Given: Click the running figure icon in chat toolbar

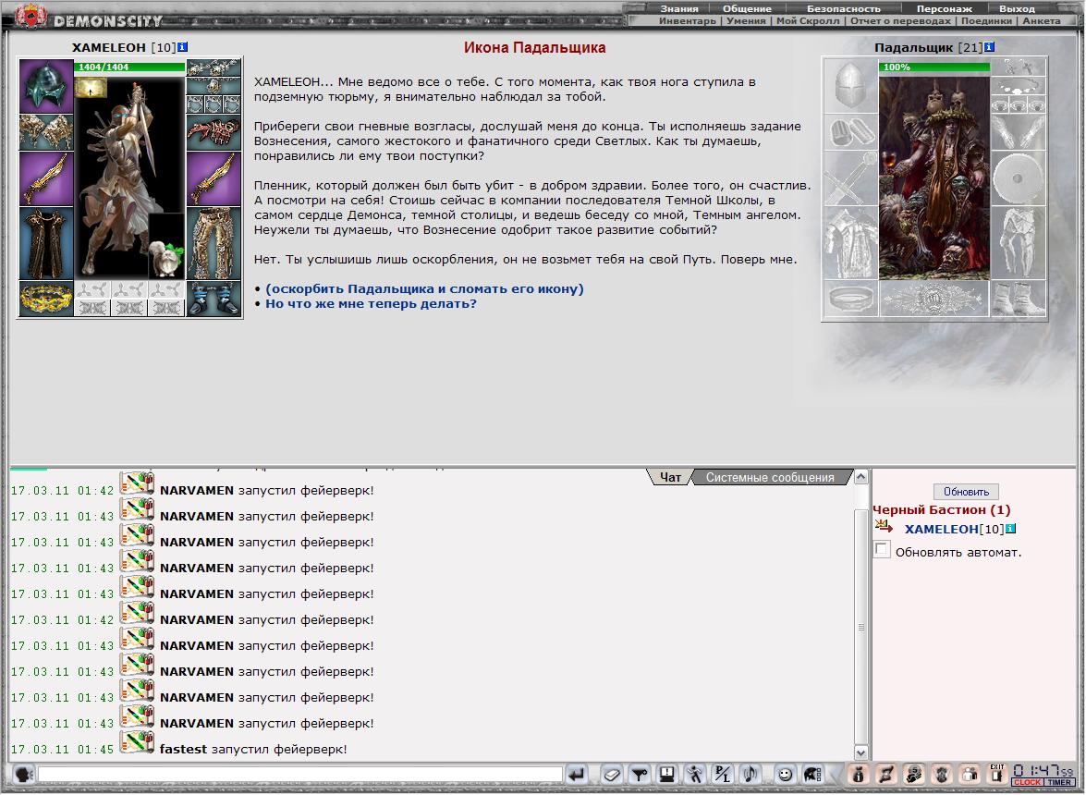Looking at the screenshot, I should [695, 775].
